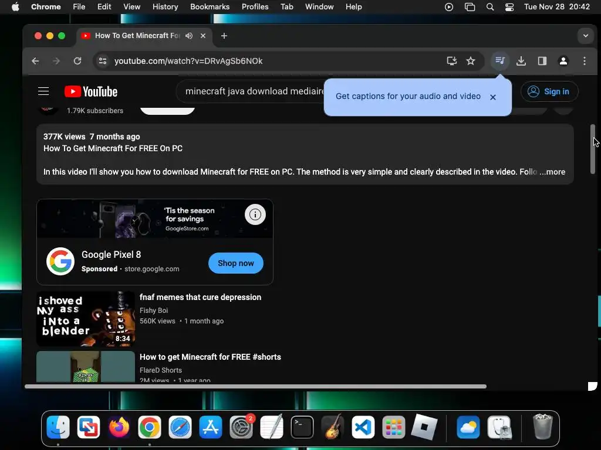
Task: Open the media control icon in Chrome toolbar
Action: pos(500,60)
